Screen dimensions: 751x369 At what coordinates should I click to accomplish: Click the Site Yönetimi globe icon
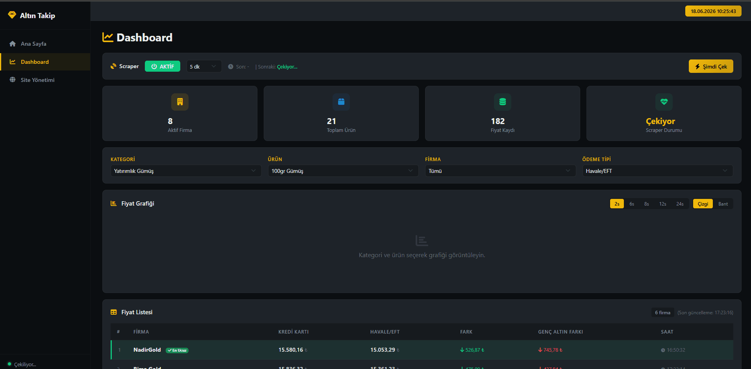[x=13, y=80]
